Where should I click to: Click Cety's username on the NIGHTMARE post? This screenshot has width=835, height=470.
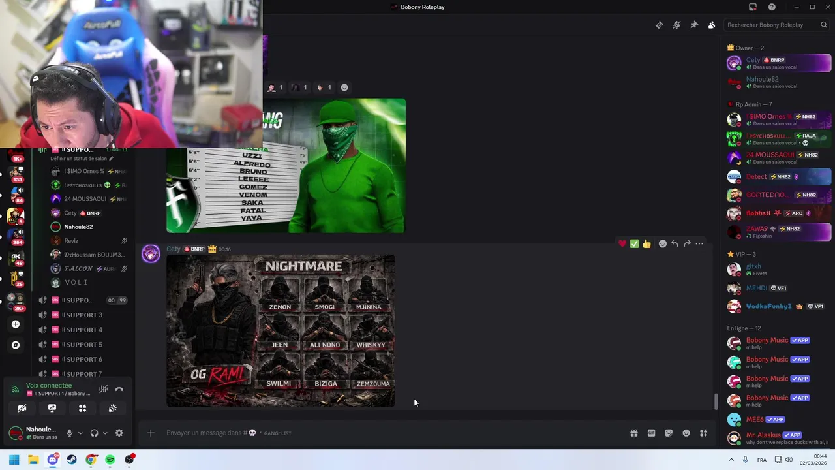coord(173,249)
